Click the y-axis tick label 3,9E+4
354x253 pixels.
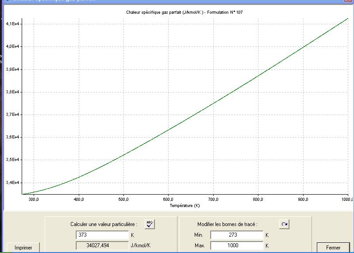point(14,69)
